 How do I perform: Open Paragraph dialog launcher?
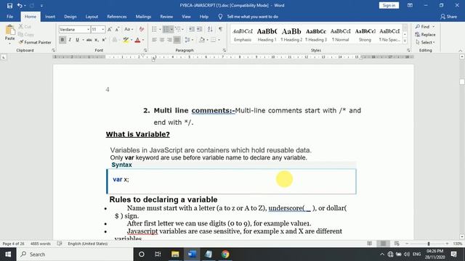tap(225, 50)
